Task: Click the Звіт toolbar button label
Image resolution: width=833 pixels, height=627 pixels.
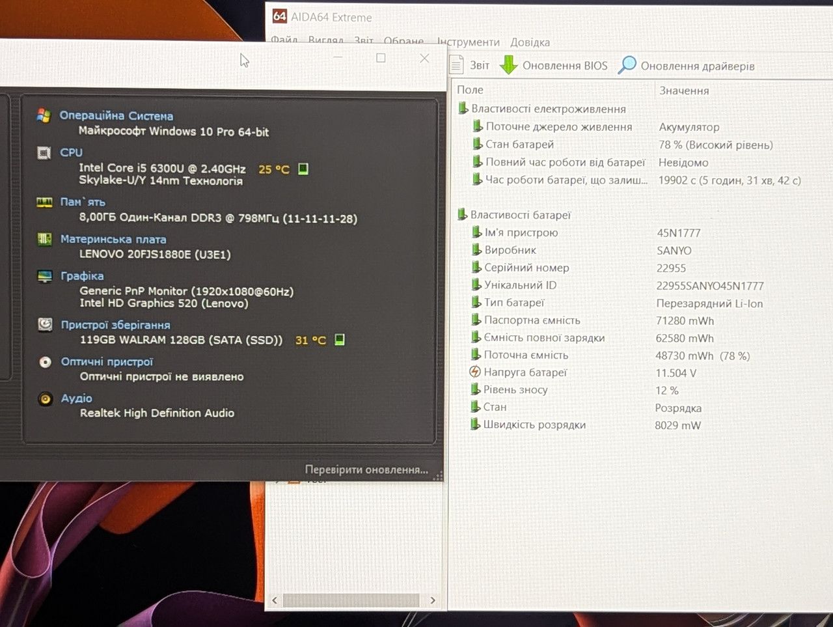Action: coord(480,65)
